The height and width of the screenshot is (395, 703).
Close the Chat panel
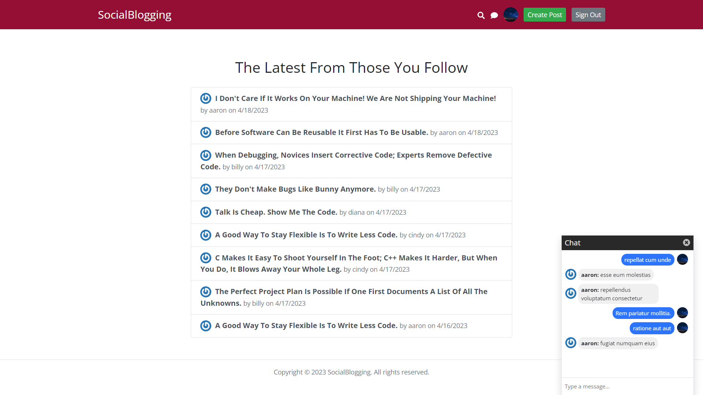(686, 242)
